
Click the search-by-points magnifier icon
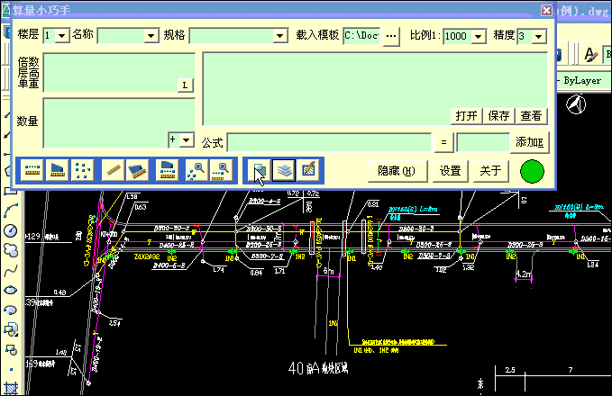pos(196,169)
